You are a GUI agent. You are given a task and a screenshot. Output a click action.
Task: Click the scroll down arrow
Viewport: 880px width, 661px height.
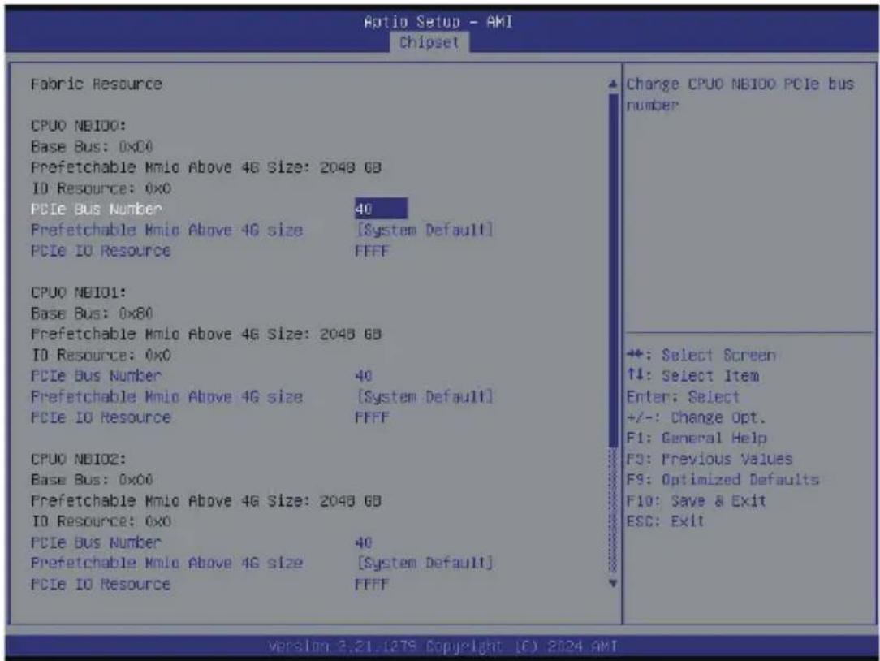point(613,584)
